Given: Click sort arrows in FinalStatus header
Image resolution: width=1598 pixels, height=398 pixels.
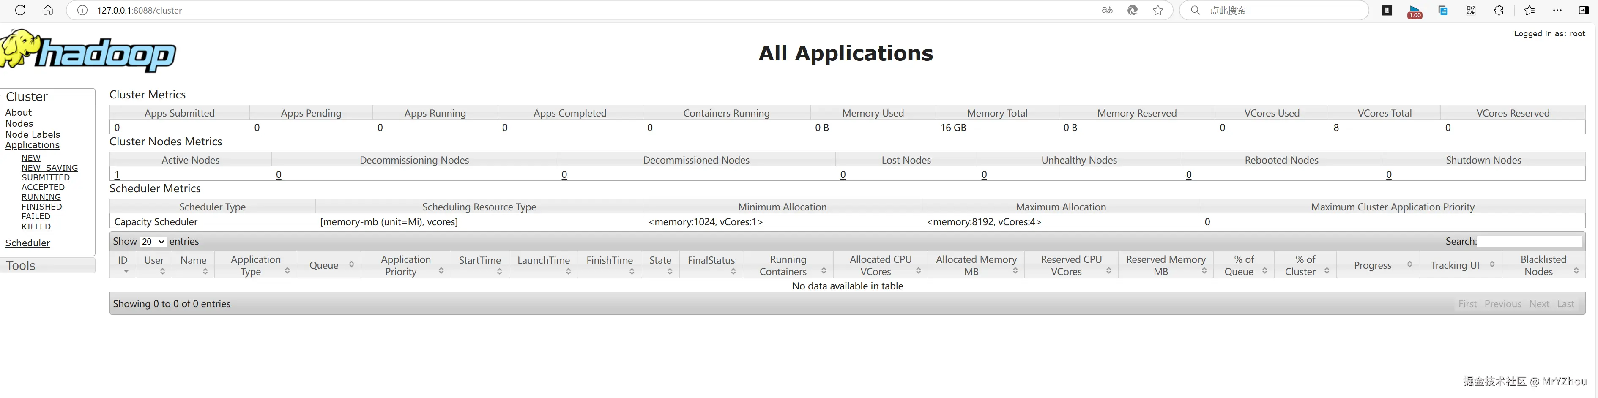Looking at the screenshot, I should (x=733, y=272).
